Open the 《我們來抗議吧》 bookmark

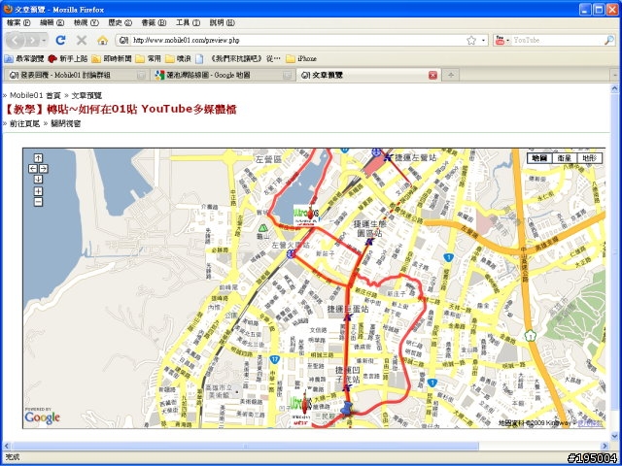point(238,58)
